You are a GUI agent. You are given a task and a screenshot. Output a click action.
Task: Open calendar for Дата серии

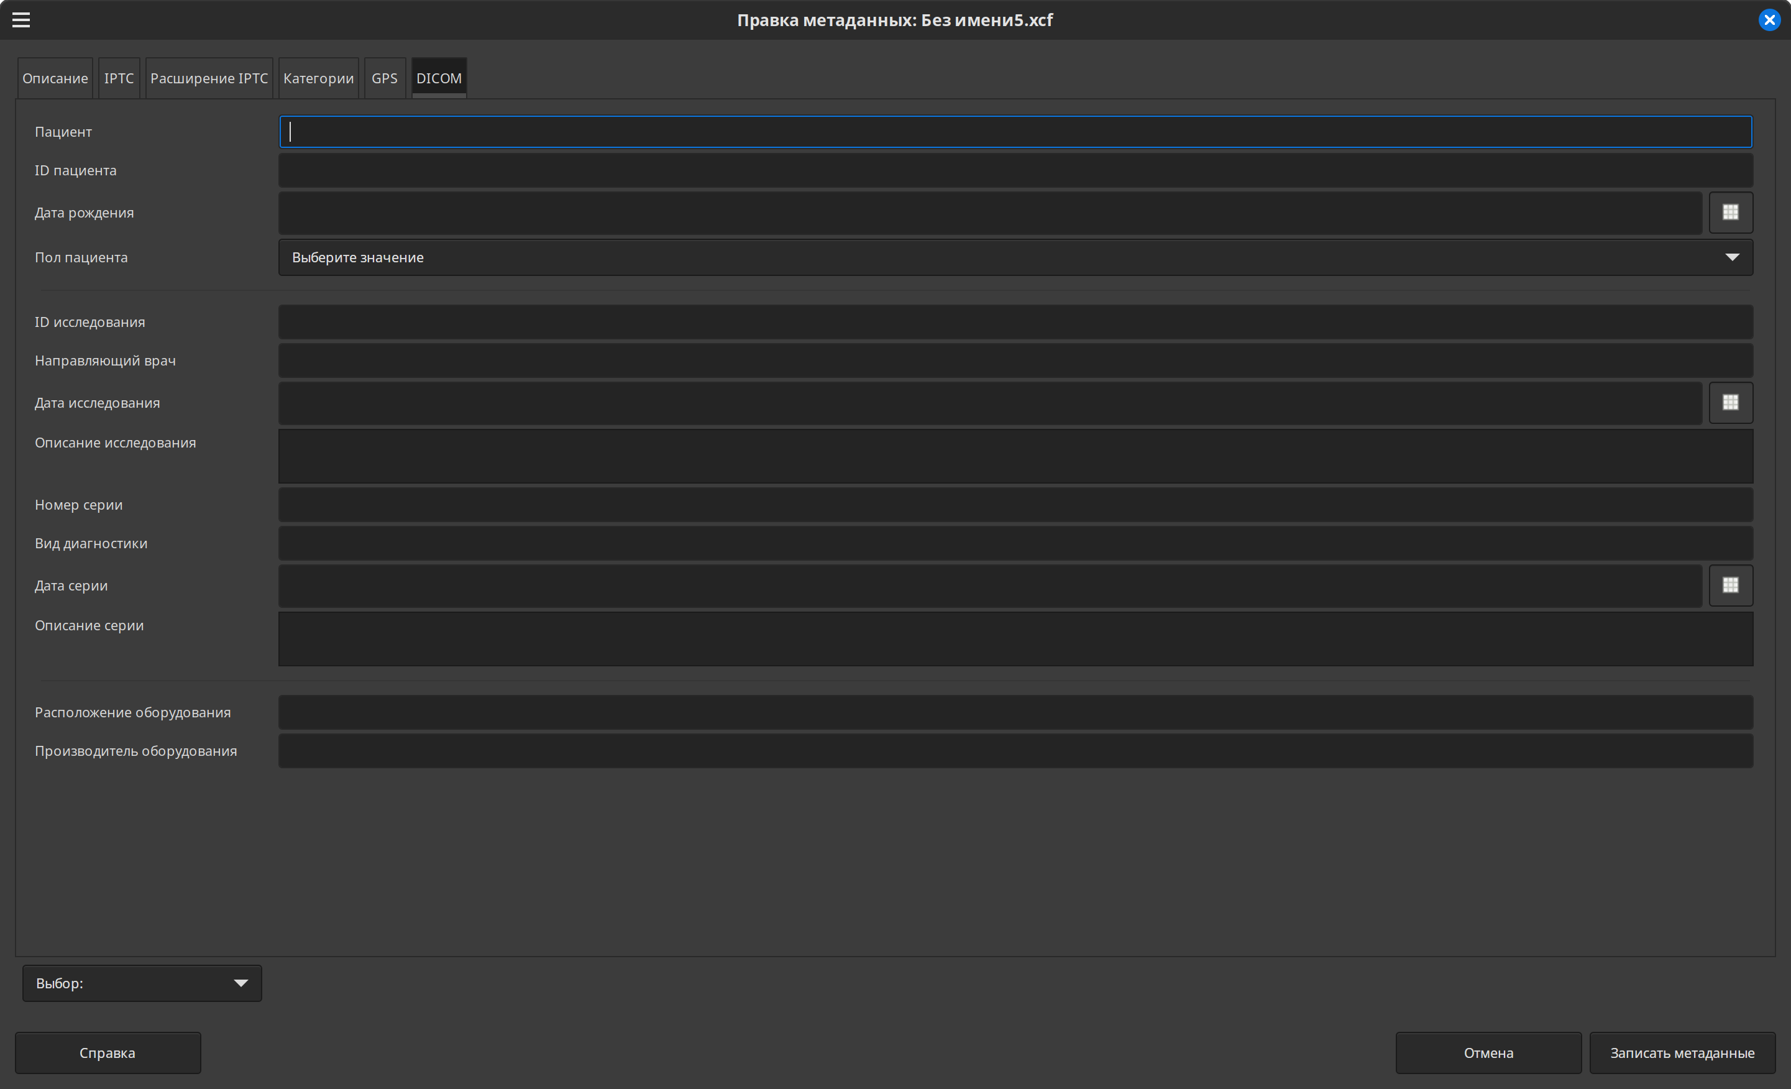tap(1730, 585)
